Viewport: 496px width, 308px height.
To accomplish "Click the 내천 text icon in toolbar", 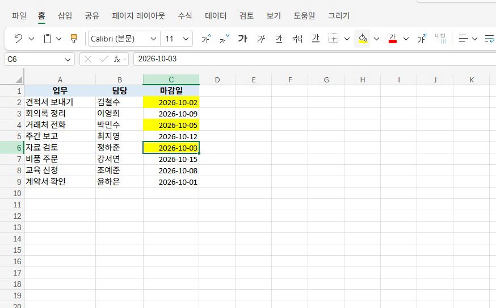I will (440, 39).
